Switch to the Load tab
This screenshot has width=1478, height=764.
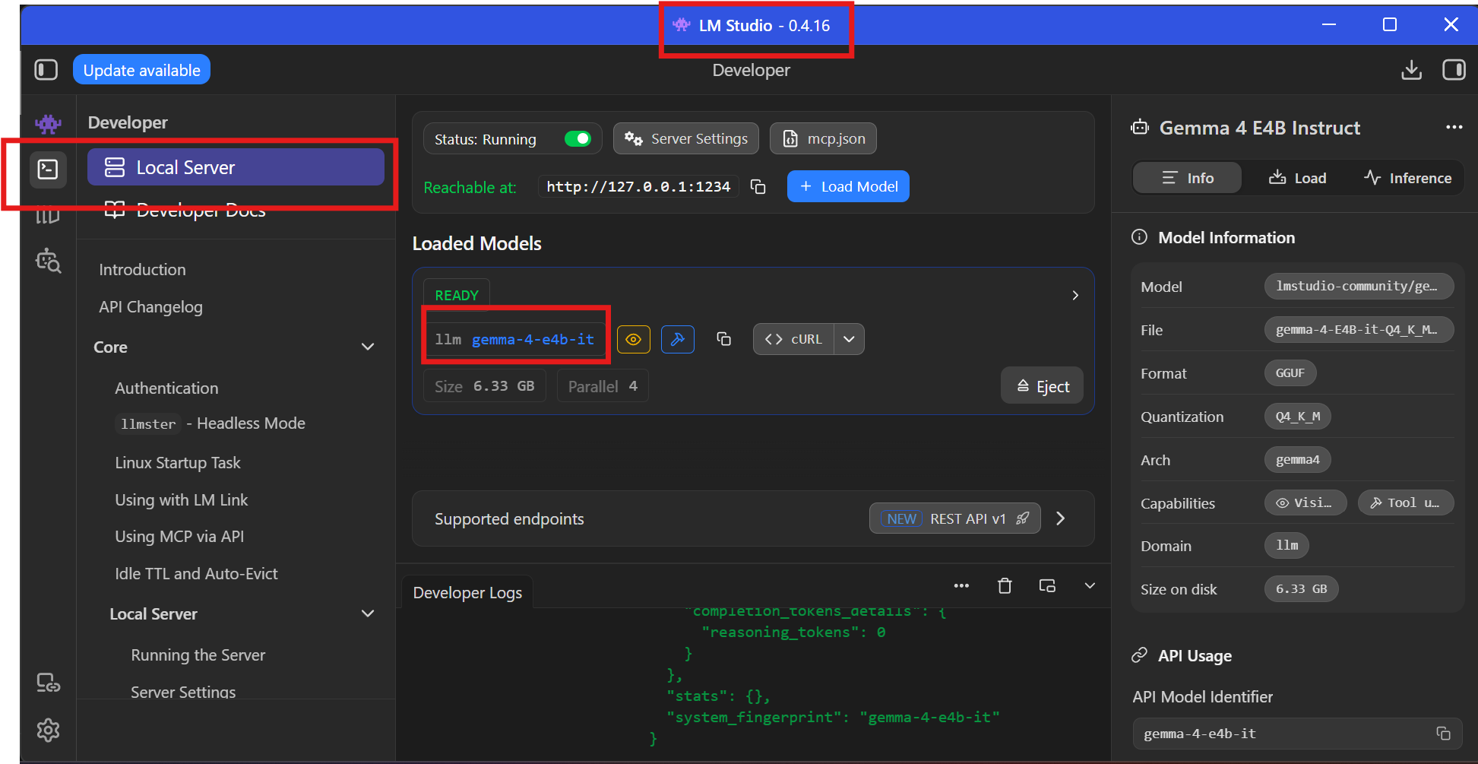1298,178
